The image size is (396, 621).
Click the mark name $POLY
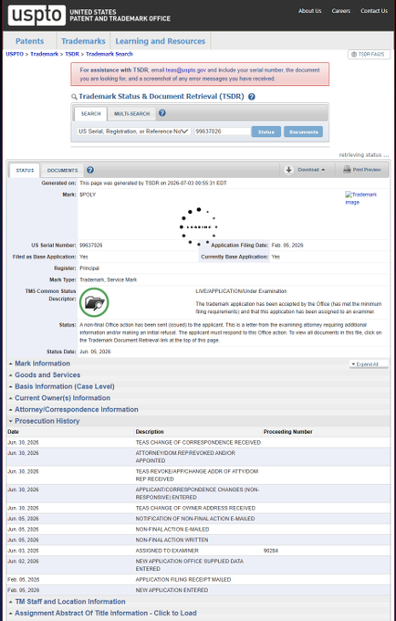click(x=88, y=195)
